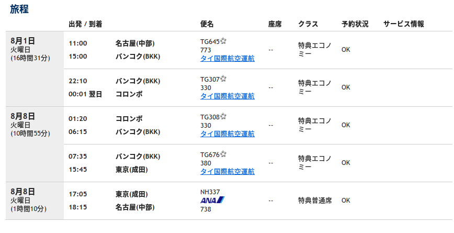Click the 便名 column header
The height and width of the screenshot is (233, 454).
click(x=207, y=24)
